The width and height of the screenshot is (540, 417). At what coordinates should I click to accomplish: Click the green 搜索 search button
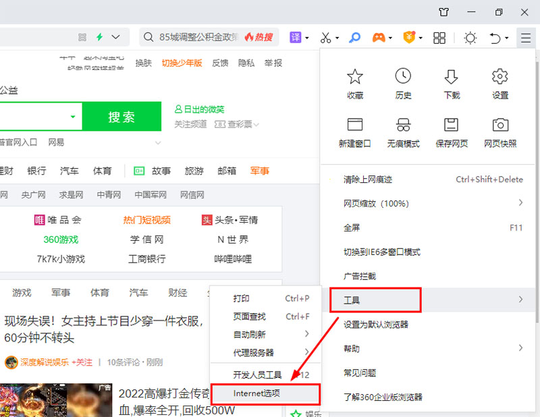point(122,116)
